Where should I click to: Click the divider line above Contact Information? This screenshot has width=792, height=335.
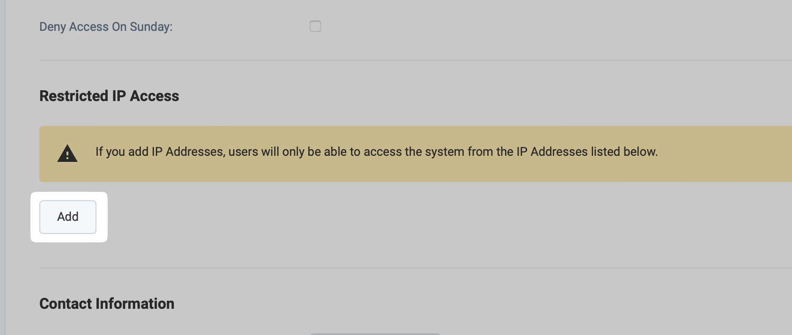point(416,268)
